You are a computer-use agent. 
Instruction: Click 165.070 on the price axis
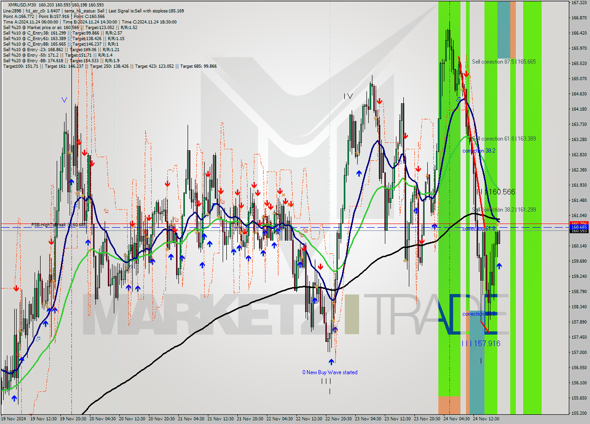point(578,79)
